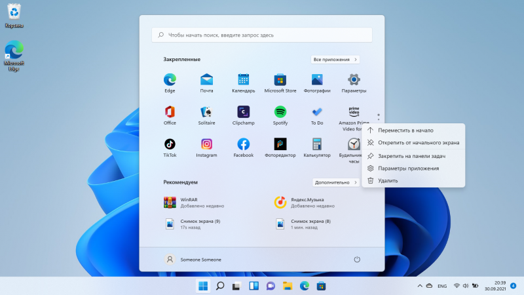Open Instagram from the pinned apps
This screenshot has height=295, width=524.
pos(206,144)
